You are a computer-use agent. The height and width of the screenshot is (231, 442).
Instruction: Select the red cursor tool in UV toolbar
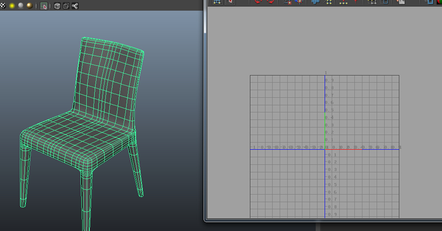(229, 2)
